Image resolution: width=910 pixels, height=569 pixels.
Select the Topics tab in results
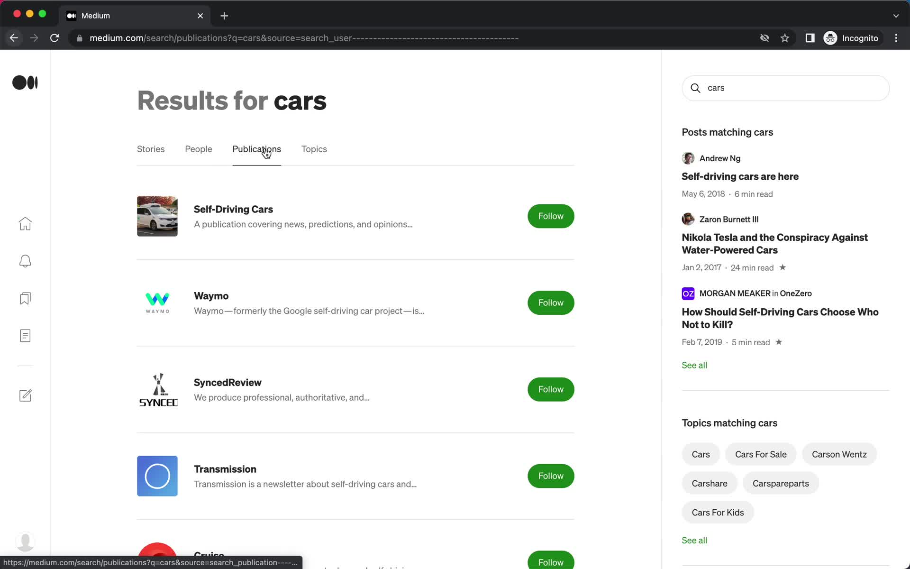point(314,149)
